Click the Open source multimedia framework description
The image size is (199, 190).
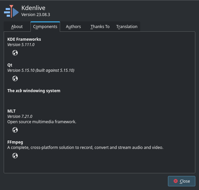tap(42, 122)
